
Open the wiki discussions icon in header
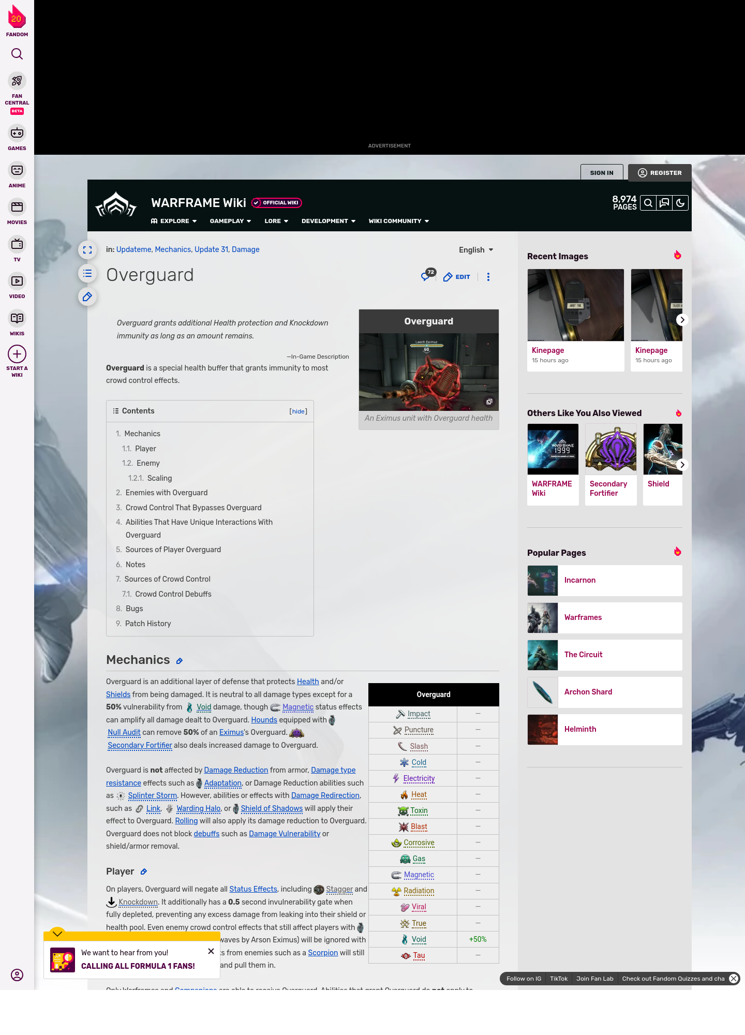pos(664,203)
